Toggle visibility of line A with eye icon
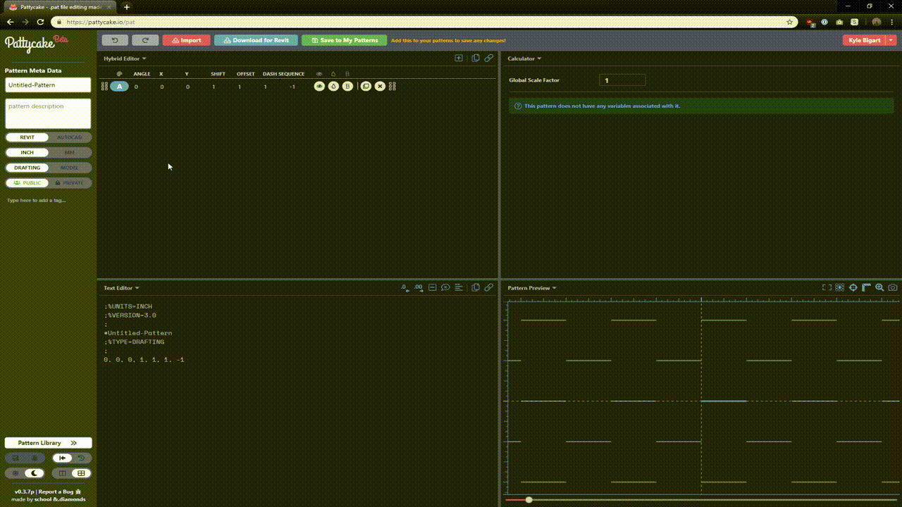The width and height of the screenshot is (902, 507). [x=319, y=86]
